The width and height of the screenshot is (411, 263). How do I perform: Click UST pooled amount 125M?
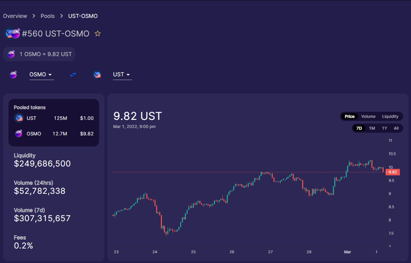pyautogui.click(x=61, y=118)
